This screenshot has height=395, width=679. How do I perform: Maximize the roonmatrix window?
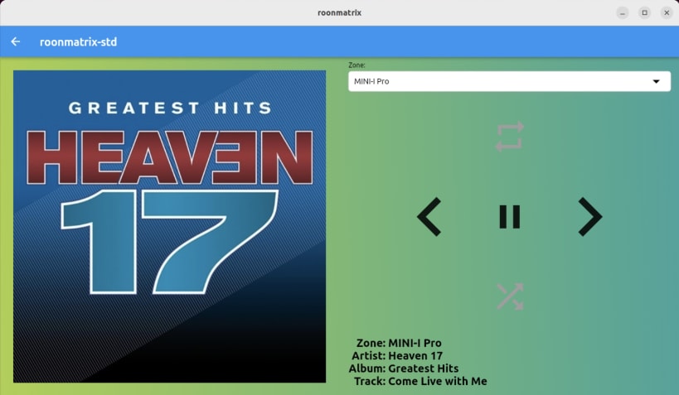[x=645, y=13]
